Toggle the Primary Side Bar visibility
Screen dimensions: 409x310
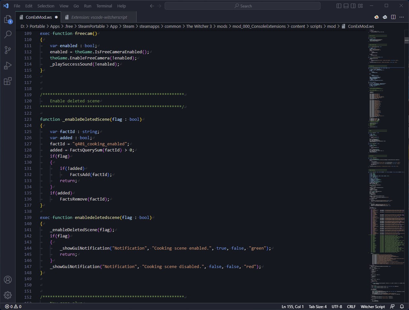click(339, 6)
